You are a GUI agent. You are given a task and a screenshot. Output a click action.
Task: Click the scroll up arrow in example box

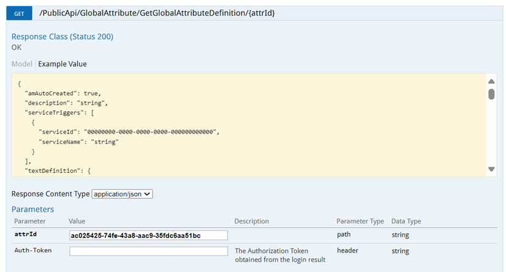(491, 81)
